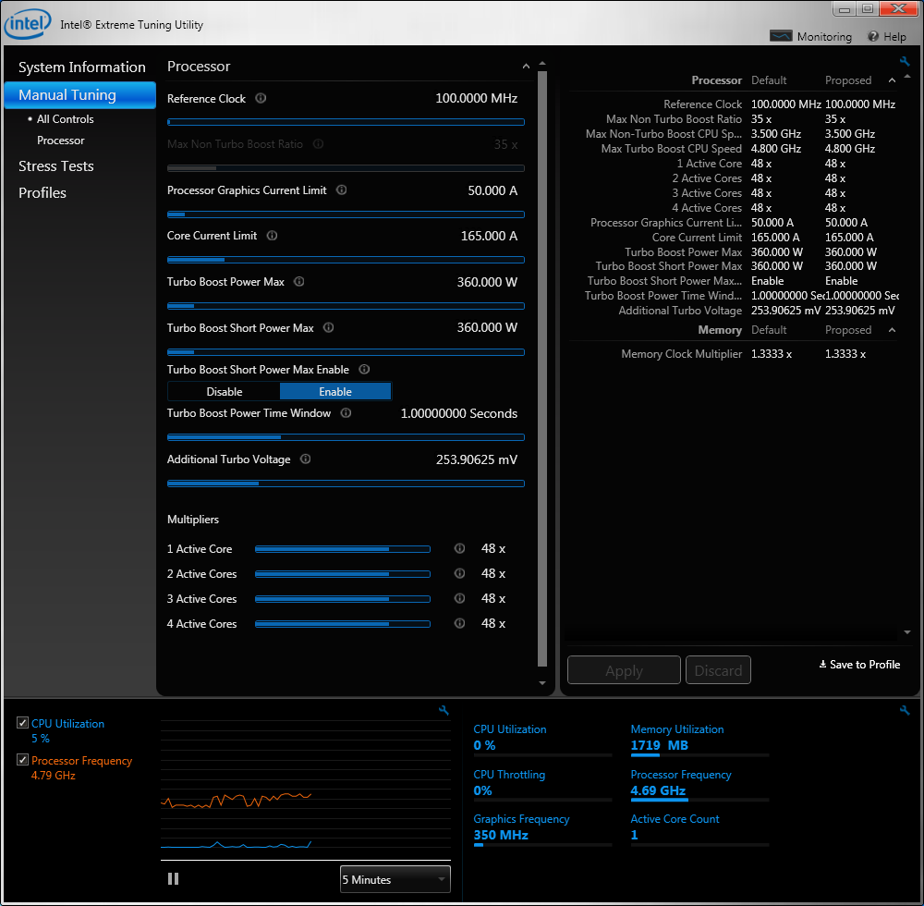Image resolution: width=924 pixels, height=906 pixels.
Task: Adjust the 1 Active Core multiplier slider
Action: pyautogui.click(x=343, y=549)
